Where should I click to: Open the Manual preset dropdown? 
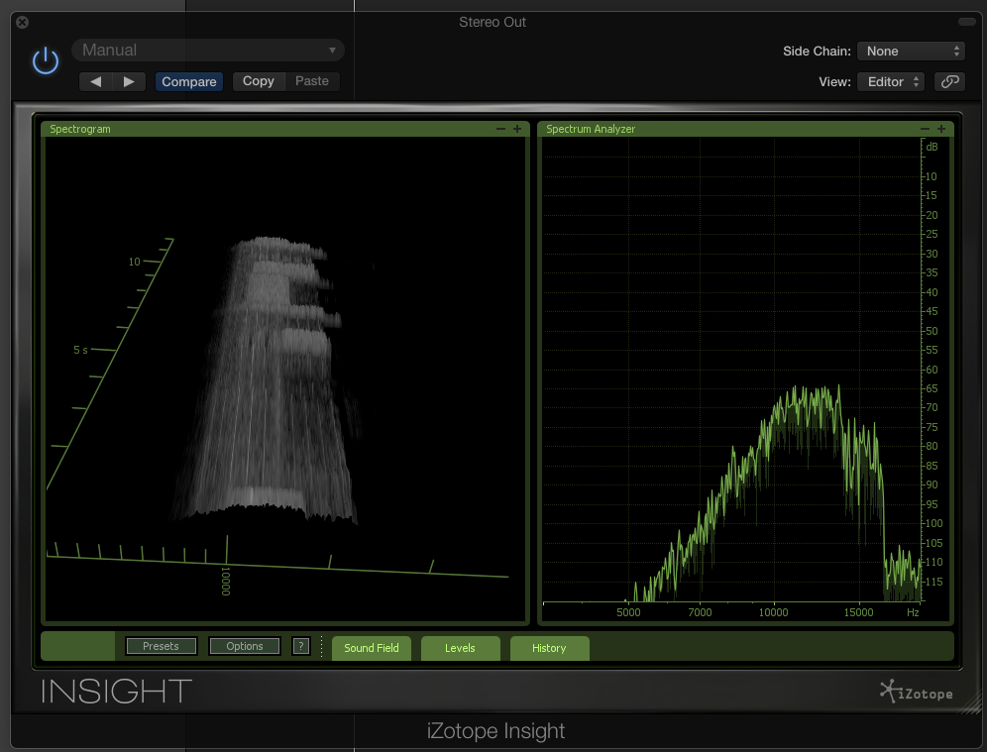pos(208,51)
